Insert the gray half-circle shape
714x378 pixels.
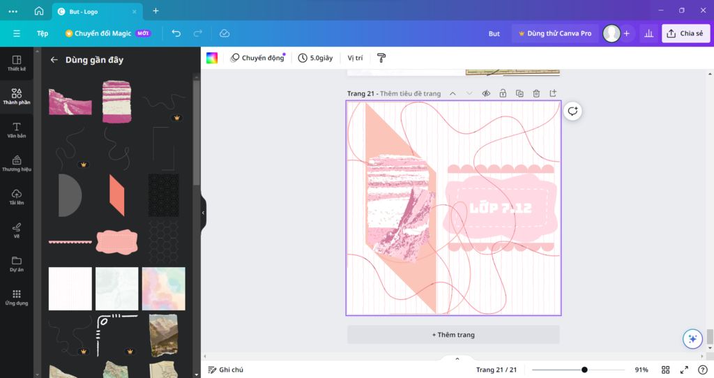(70, 195)
